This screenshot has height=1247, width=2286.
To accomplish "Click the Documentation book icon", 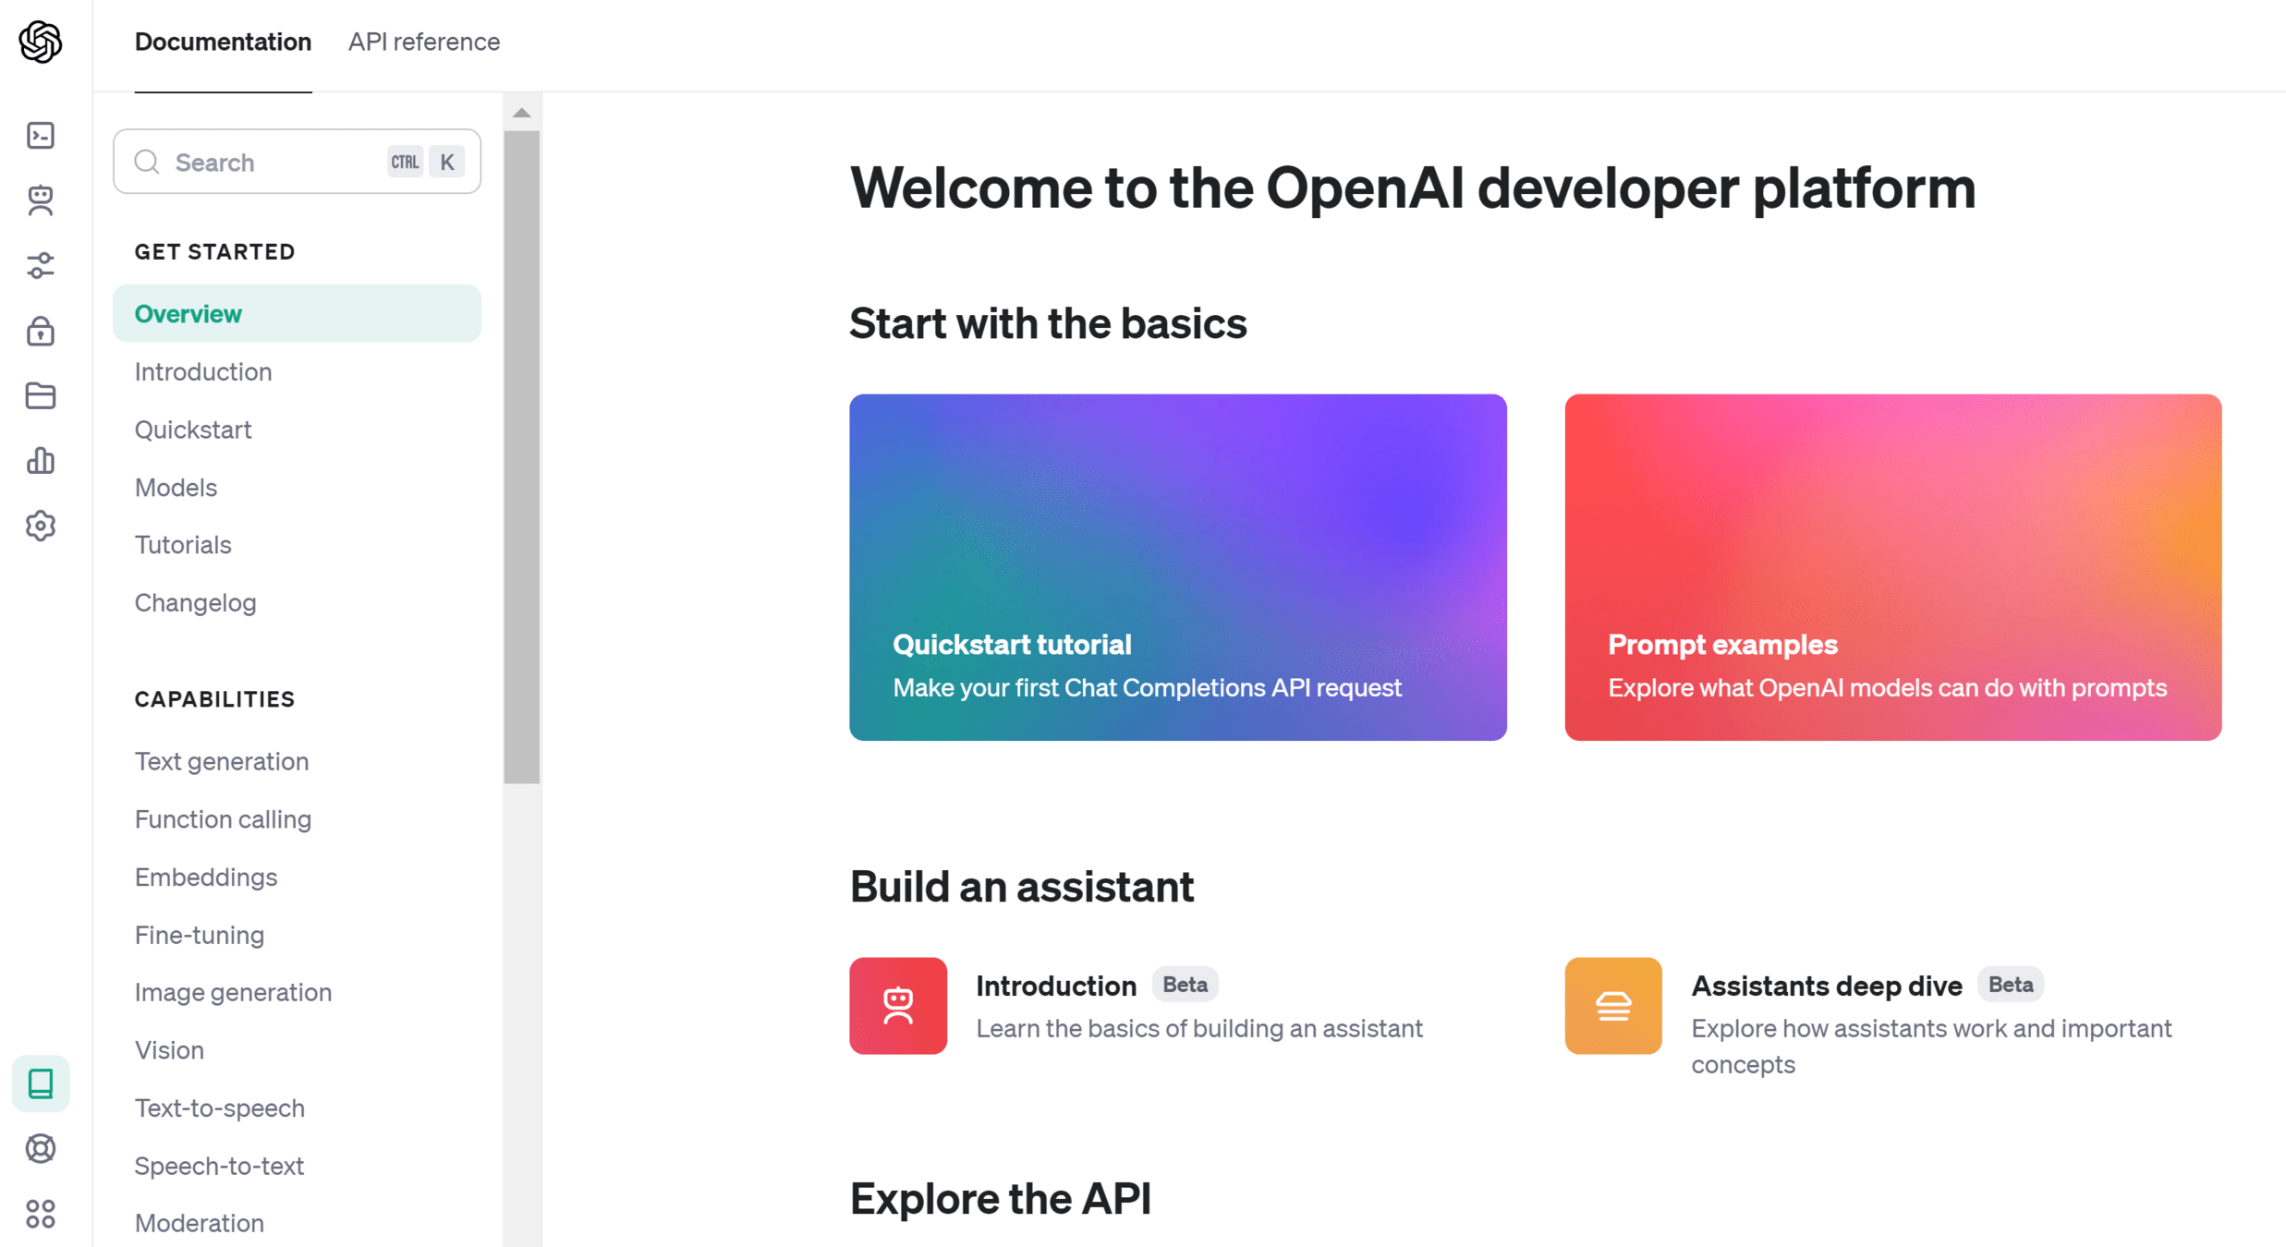I will click(x=41, y=1084).
